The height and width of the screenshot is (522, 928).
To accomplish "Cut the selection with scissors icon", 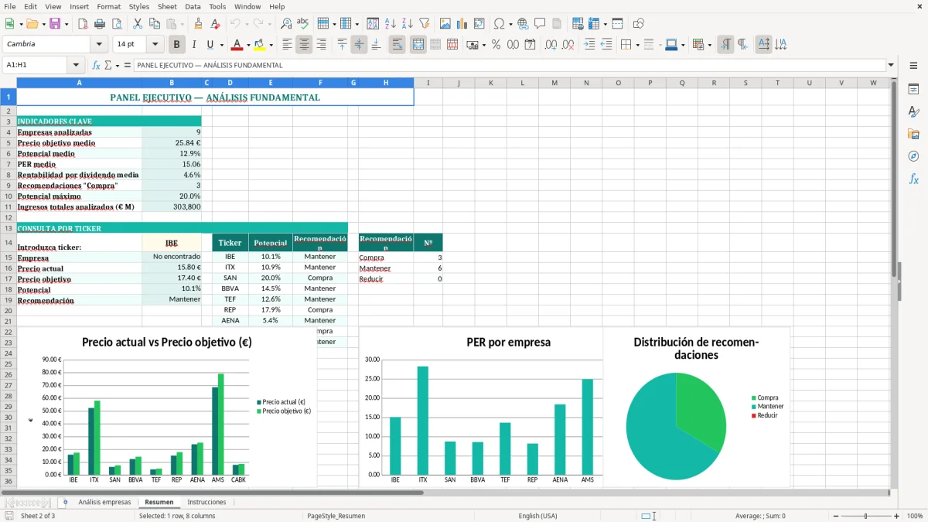I will pyautogui.click(x=137, y=24).
